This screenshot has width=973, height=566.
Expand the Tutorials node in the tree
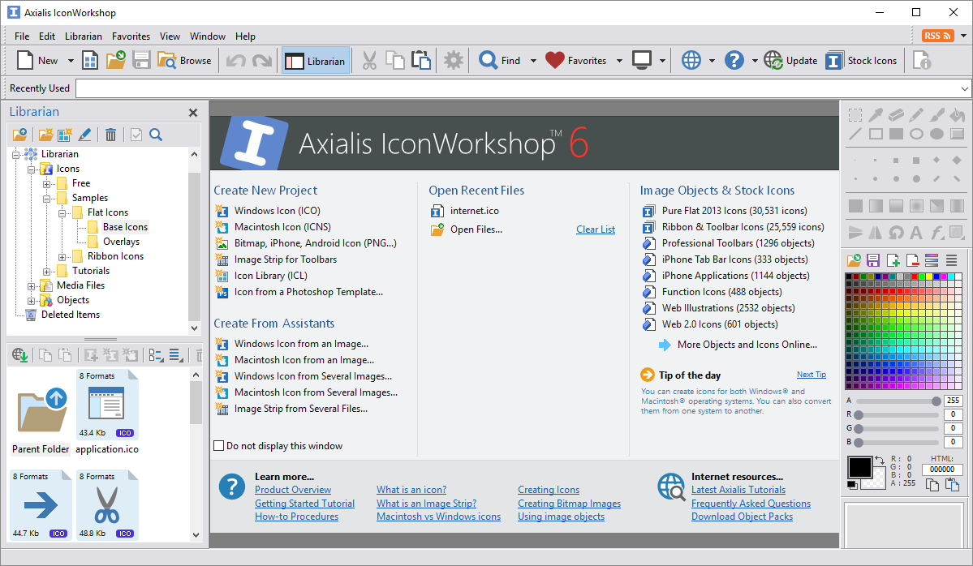click(x=47, y=270)
